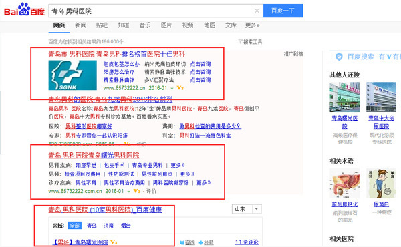Switch to the 新闻 tab
Image resolution: width=401 pixels, height=247 pixels.
point(81,25)
